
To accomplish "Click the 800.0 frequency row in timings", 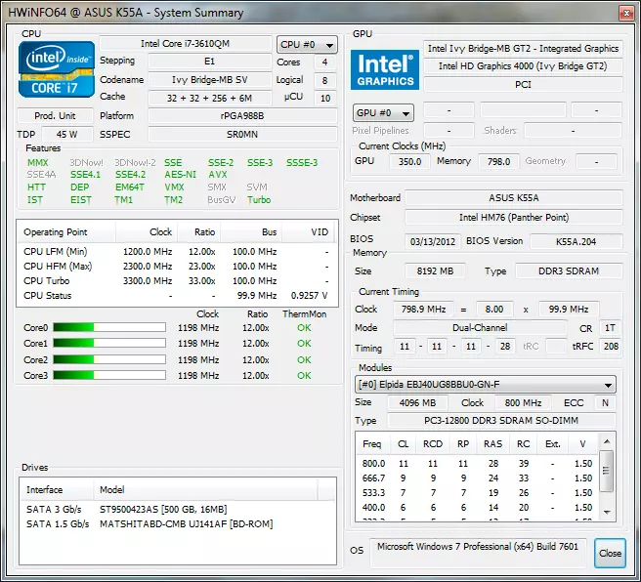I will 477,464.
